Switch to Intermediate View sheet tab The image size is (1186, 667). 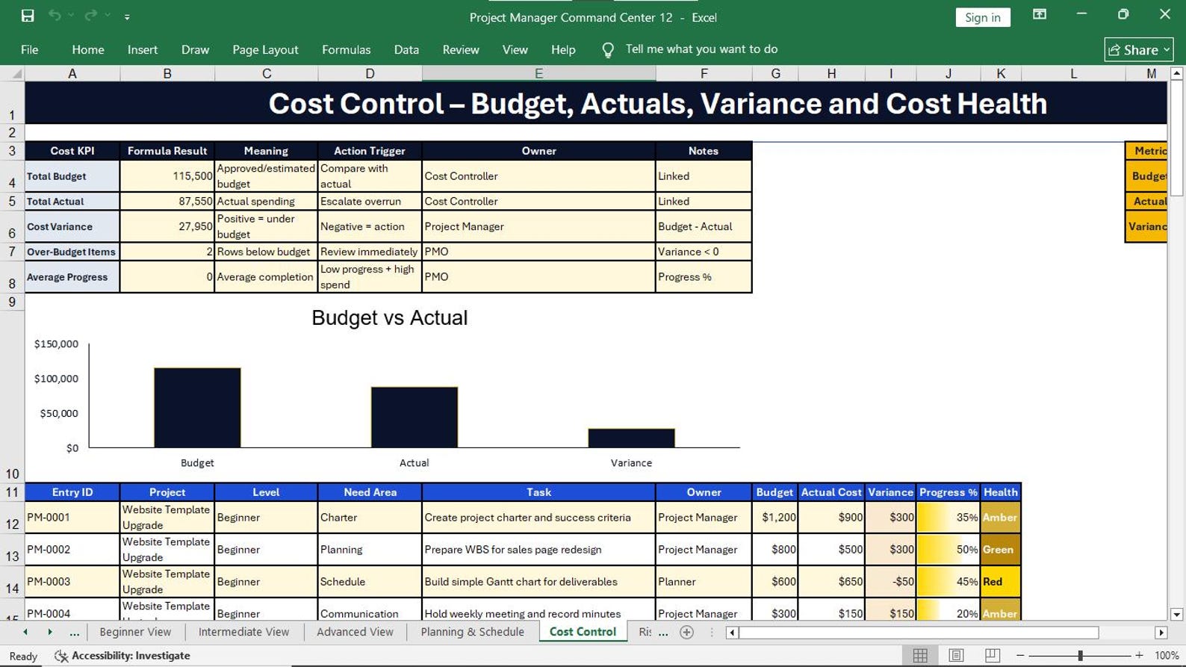click(x=243, y=632)
